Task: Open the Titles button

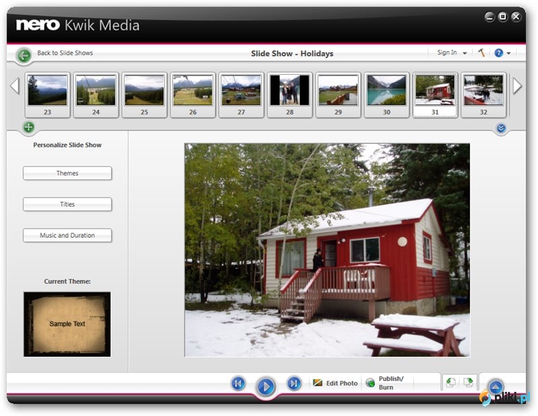Action: [67, 204]
